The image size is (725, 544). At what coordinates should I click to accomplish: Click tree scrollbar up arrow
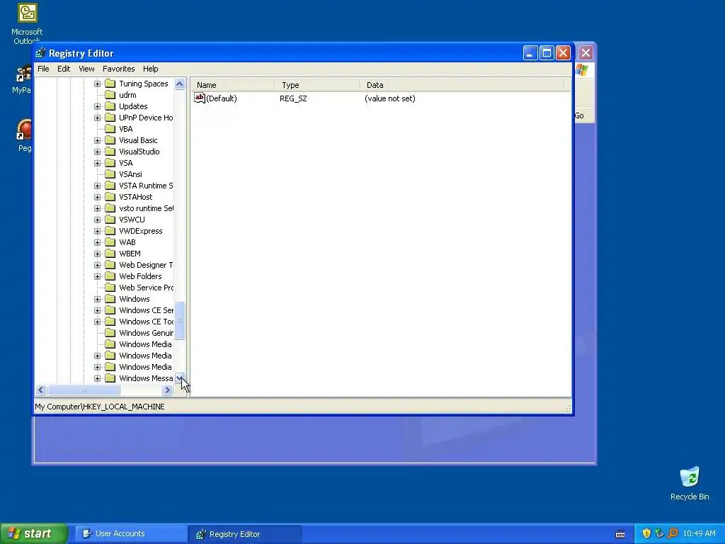(x=179, y=84)
